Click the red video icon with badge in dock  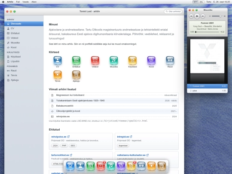click(x=101, y=166)
